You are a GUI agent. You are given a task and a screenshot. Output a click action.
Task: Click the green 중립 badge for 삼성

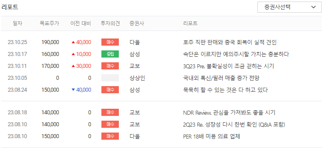[110, 54]
